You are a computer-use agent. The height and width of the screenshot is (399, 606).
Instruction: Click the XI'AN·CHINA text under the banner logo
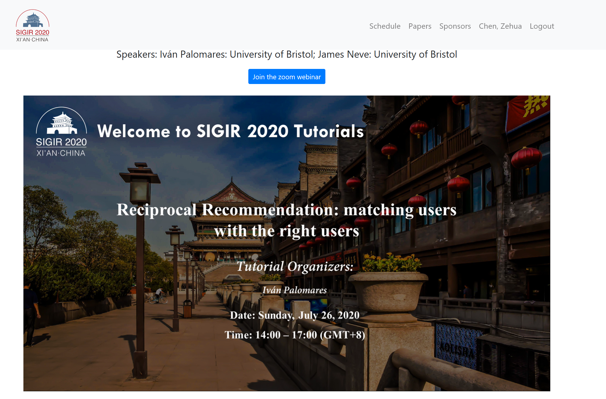tap(61, 153)
